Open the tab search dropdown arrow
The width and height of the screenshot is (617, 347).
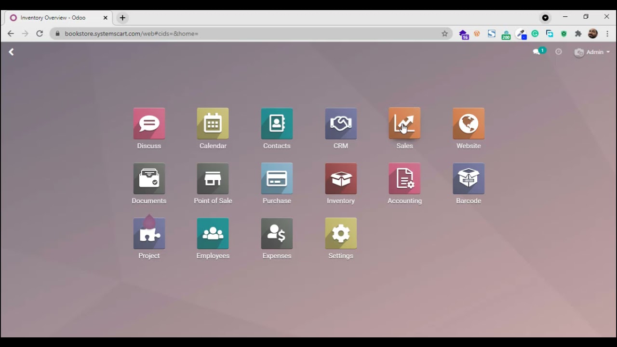pos(545,18)
